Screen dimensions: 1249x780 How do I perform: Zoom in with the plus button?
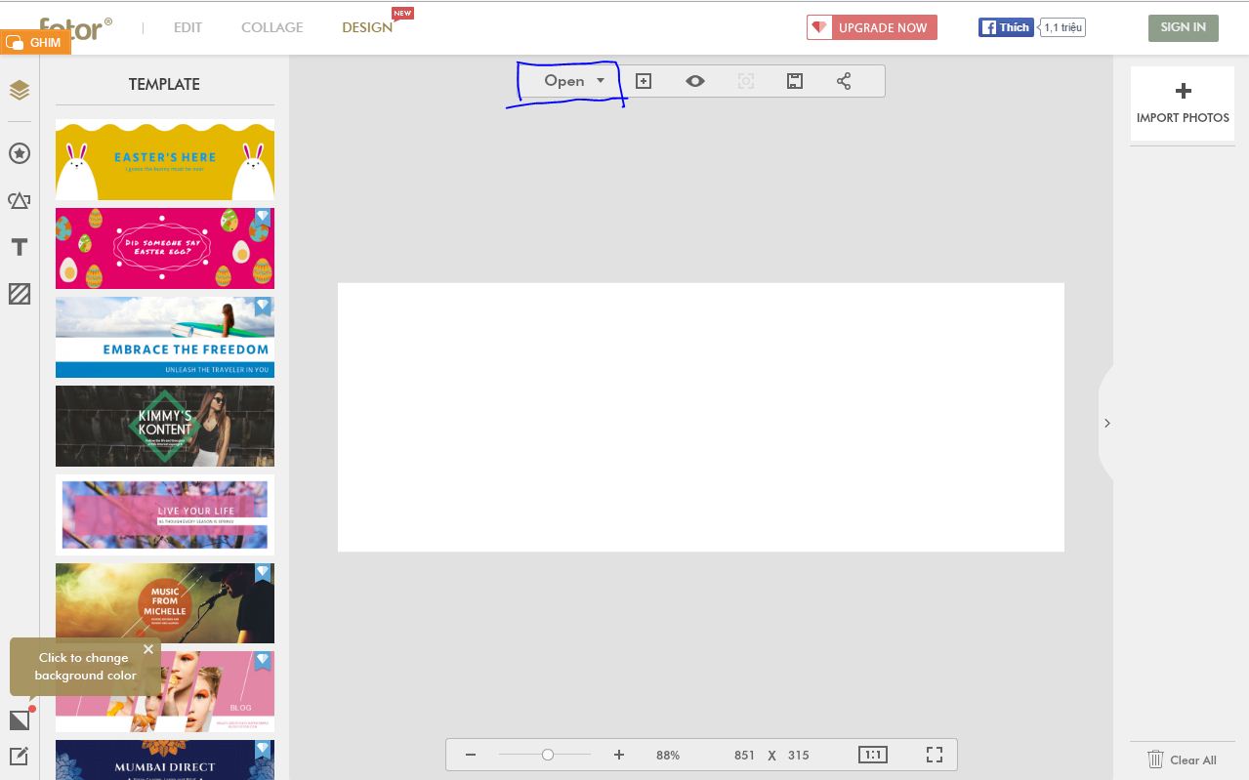click(x=618, y=755)
